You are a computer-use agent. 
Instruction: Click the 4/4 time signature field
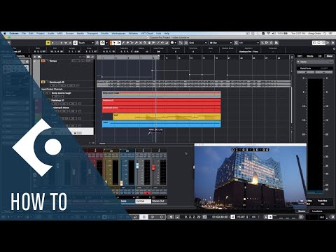(253, 217)
